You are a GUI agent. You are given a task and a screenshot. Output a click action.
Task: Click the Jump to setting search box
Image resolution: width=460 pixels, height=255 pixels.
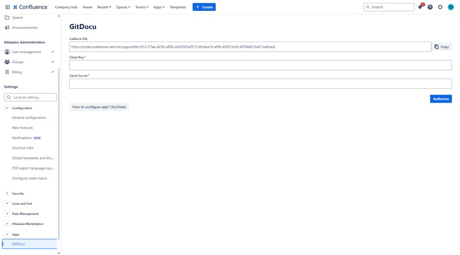tap(30, 97)
